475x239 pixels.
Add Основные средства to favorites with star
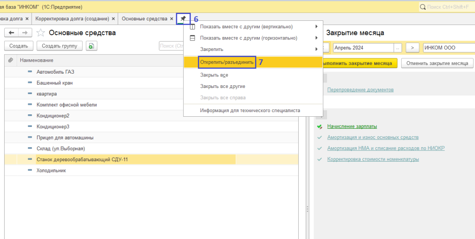point(41,32)
